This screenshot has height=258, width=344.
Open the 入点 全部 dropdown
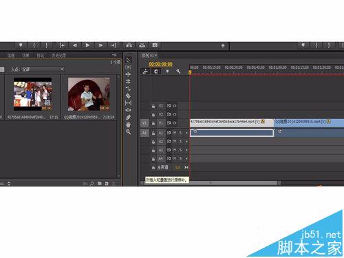43,69
